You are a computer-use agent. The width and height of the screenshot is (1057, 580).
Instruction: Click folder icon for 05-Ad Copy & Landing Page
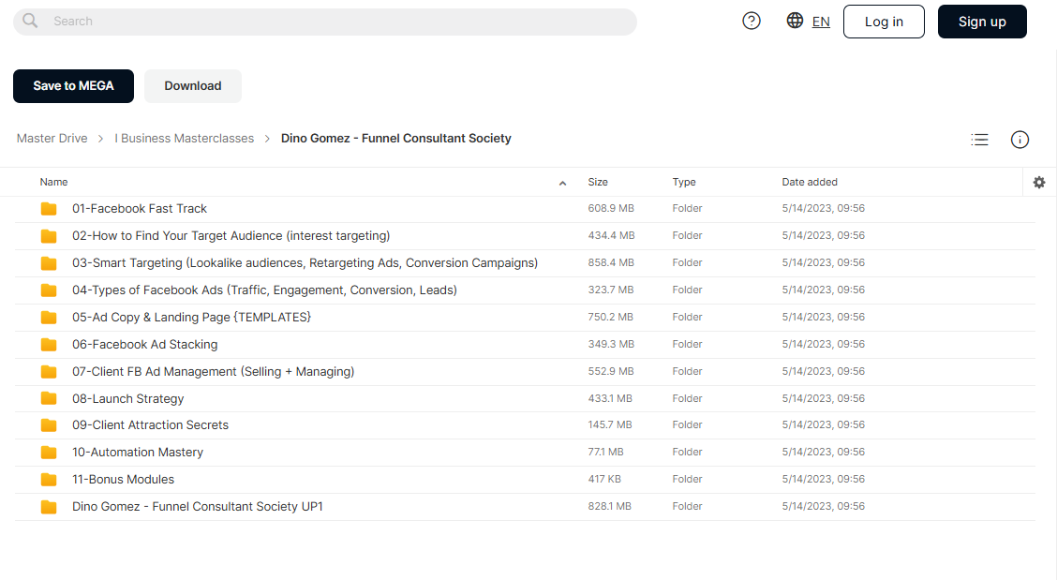49,317
